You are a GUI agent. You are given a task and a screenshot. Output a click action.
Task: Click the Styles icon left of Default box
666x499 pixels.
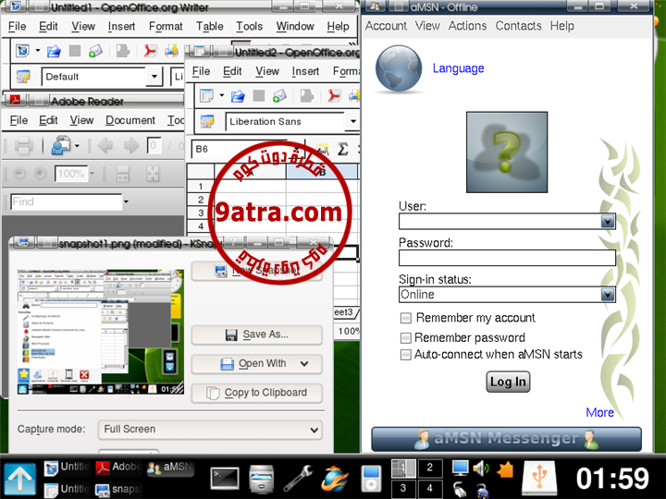(x=23, y=77)
